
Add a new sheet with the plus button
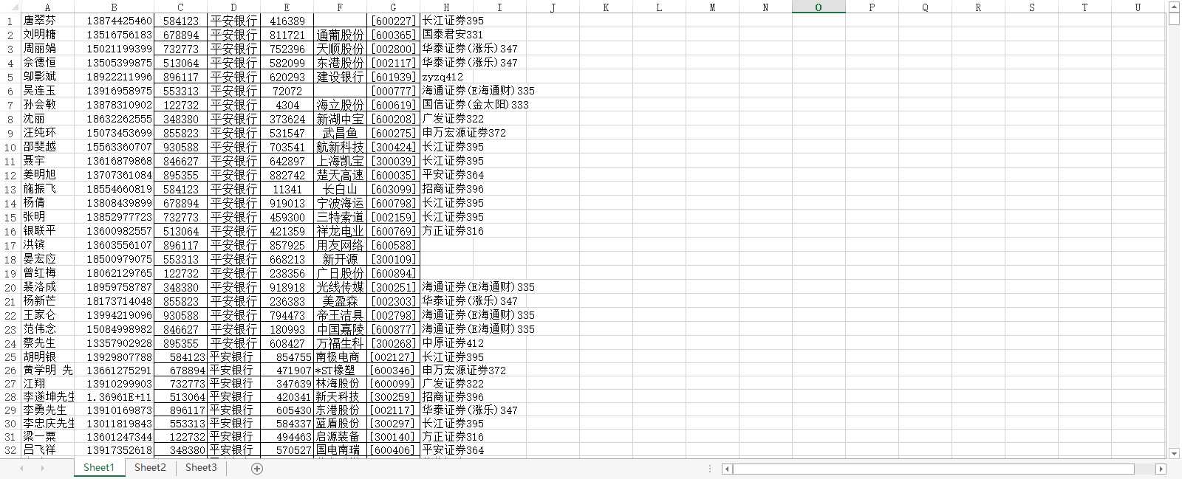coord(257,469)
